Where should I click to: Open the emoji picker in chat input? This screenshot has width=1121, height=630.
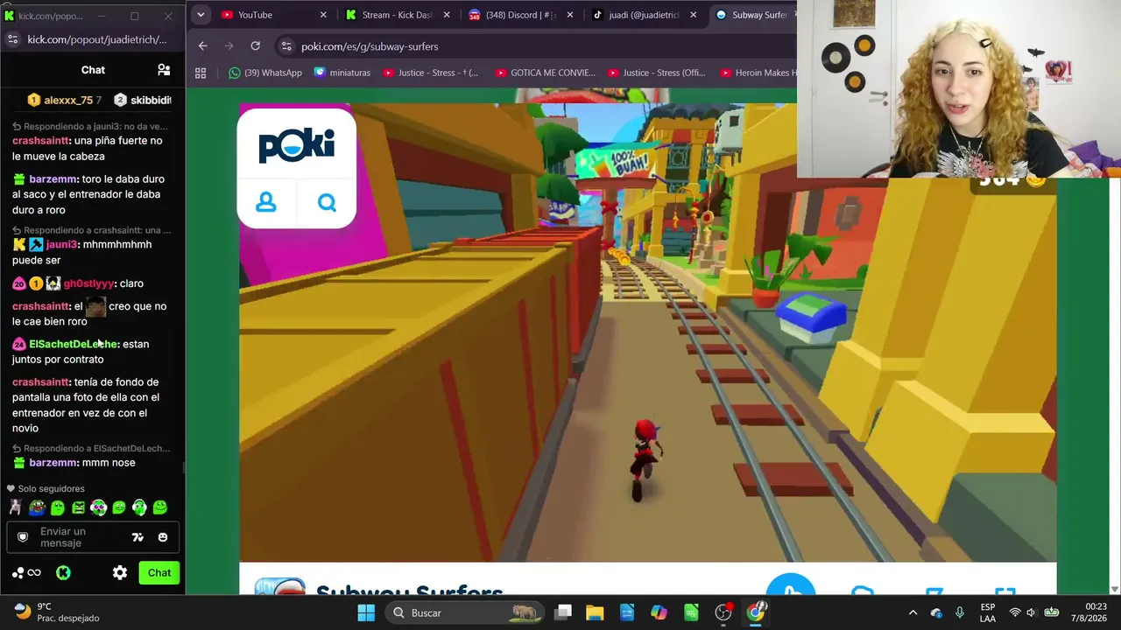point(163,537)
